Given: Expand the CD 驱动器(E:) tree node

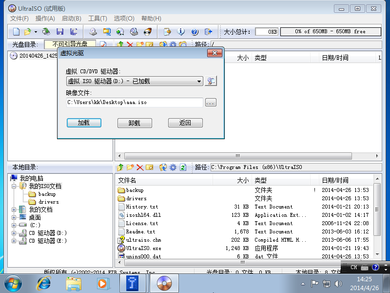Looking at the screenshot, I should click(x=14, y=241).
